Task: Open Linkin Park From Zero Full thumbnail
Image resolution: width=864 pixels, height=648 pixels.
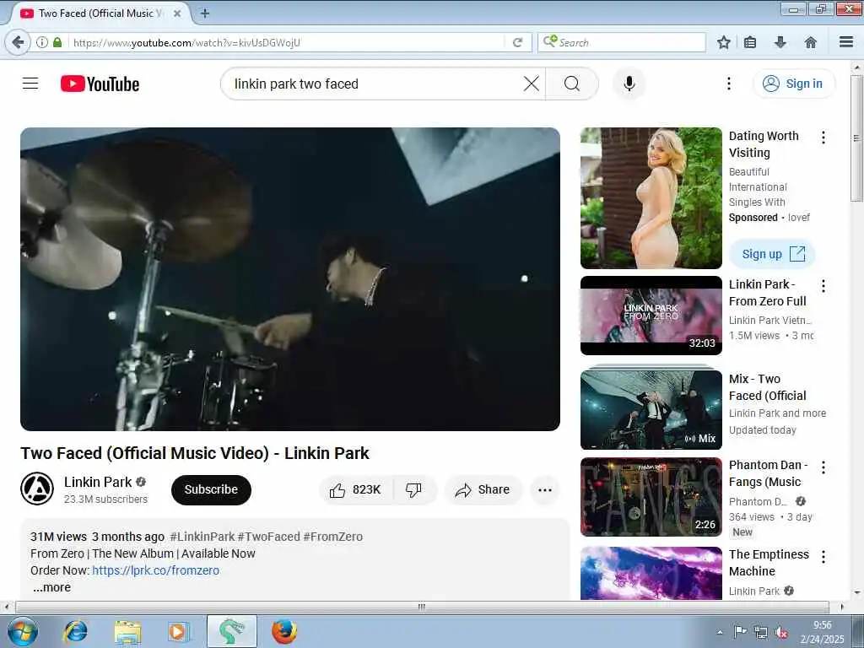Action: 651,316
